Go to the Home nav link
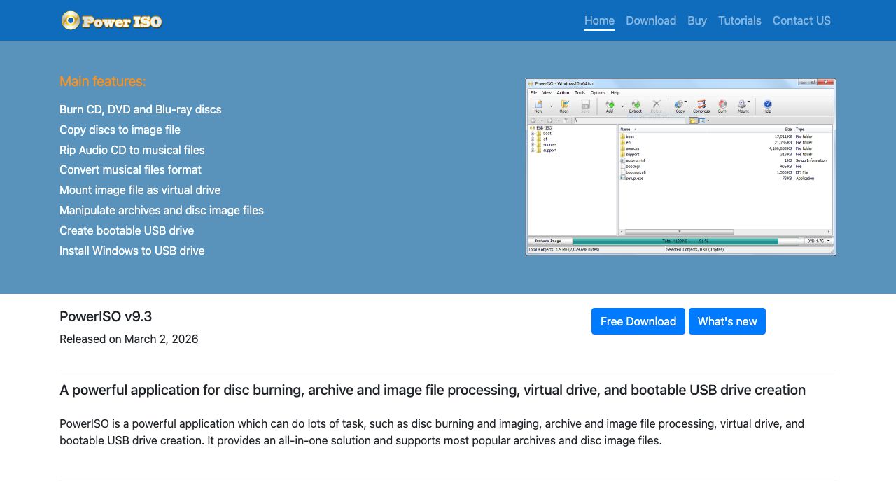 click(599, 20)
